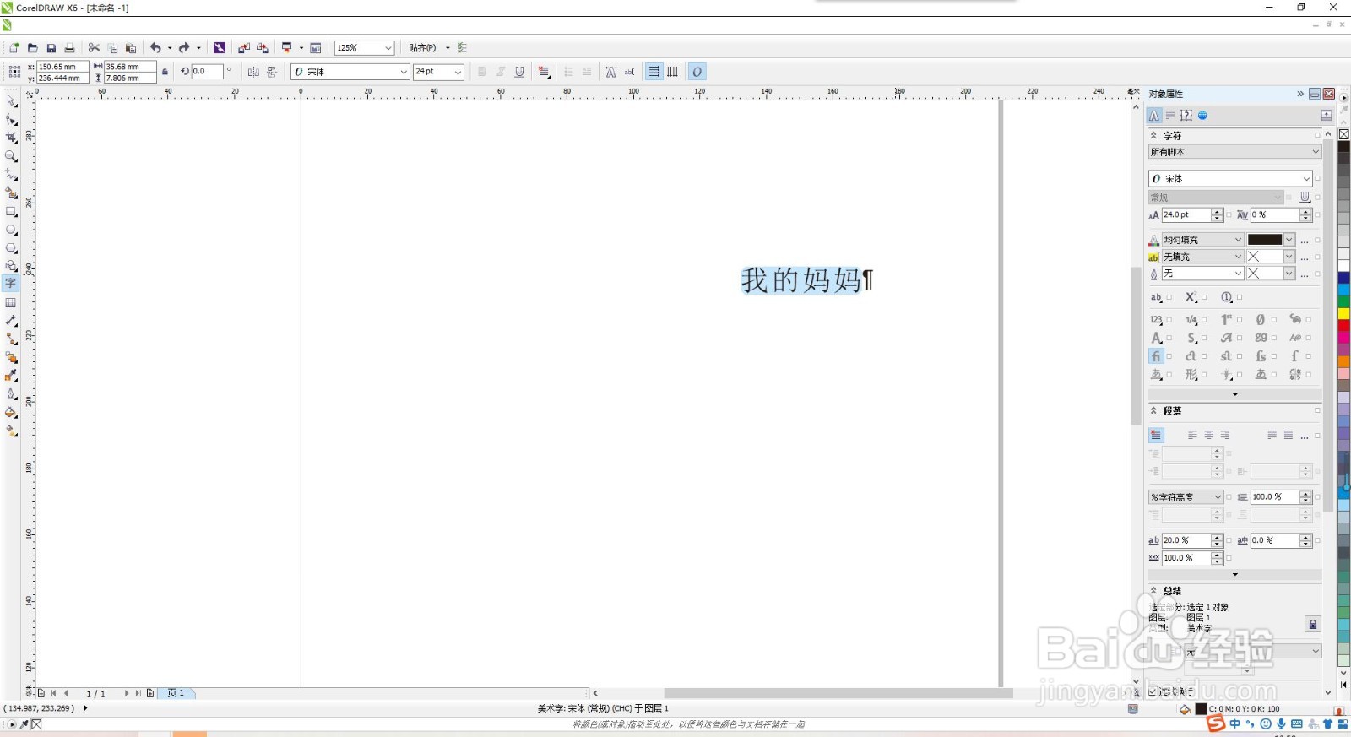Click the Export icon
The height and width of the screenshot is (737, 1351).
pyautogui.click(x=263, y=48)
